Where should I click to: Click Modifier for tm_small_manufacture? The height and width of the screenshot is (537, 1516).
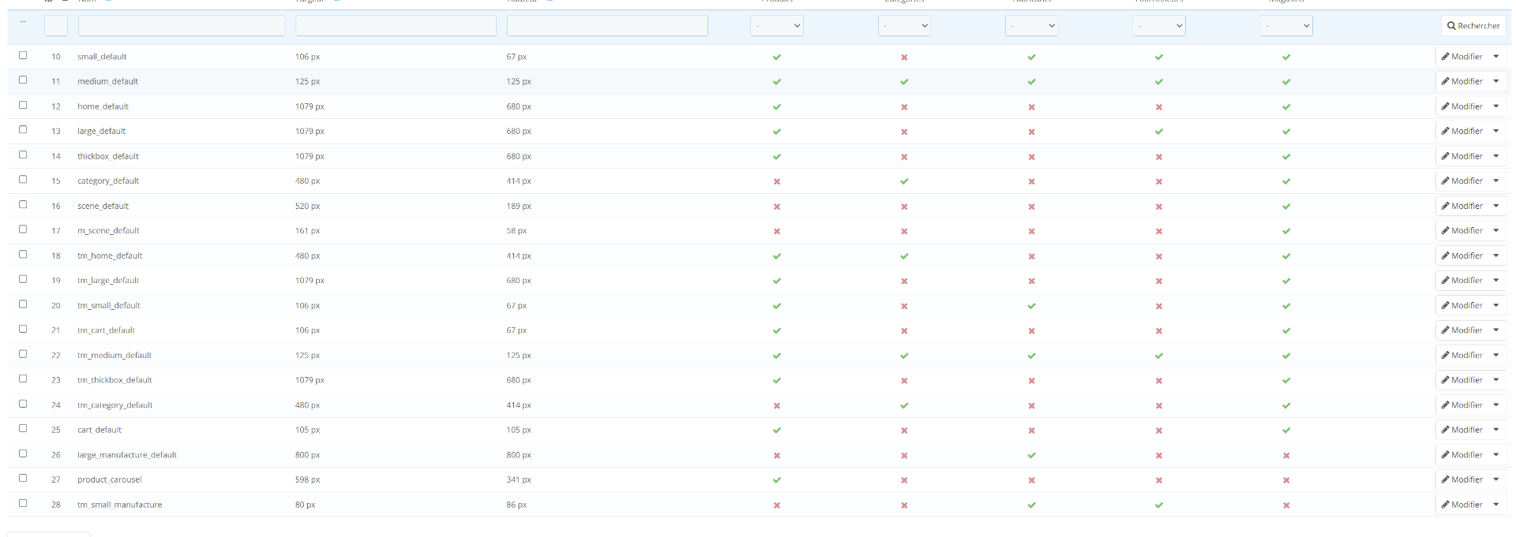click(1462, 505)
